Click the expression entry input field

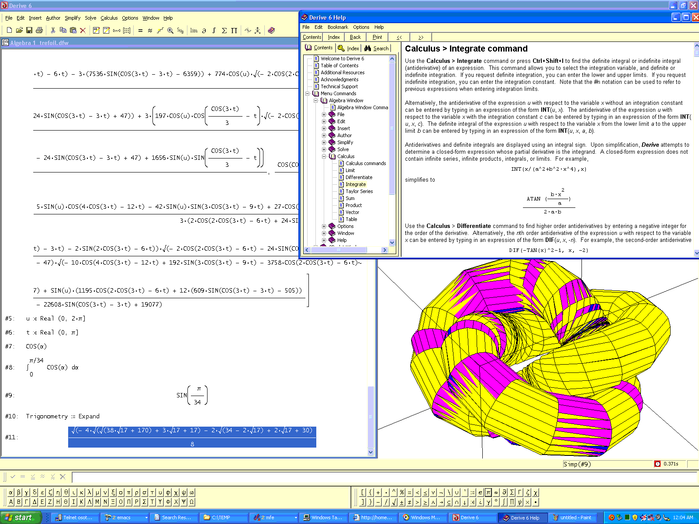click(384, 477)
